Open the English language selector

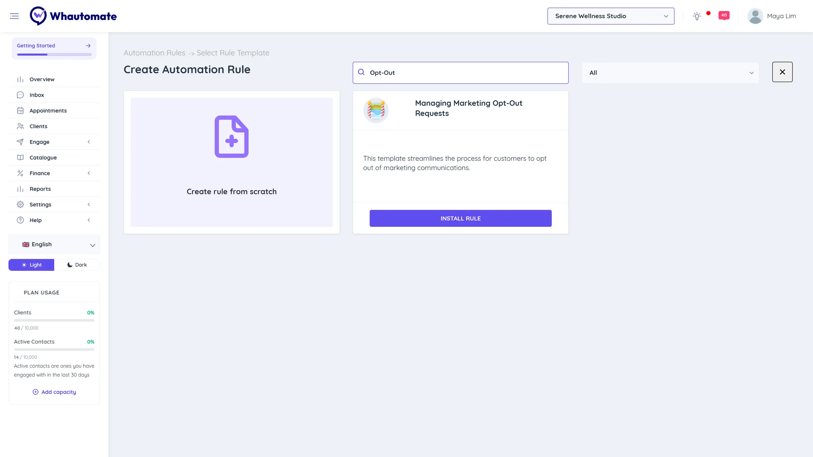[54, 245]
